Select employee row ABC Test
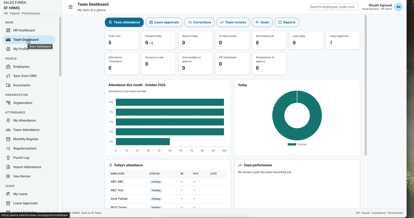This screenshot has width=414, height=218. [x=168, y=190]
